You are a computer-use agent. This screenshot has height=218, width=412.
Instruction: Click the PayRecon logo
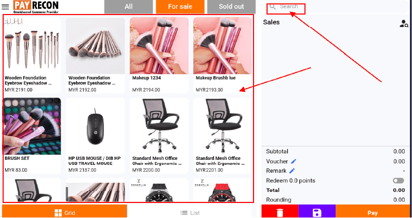[36, 7]
